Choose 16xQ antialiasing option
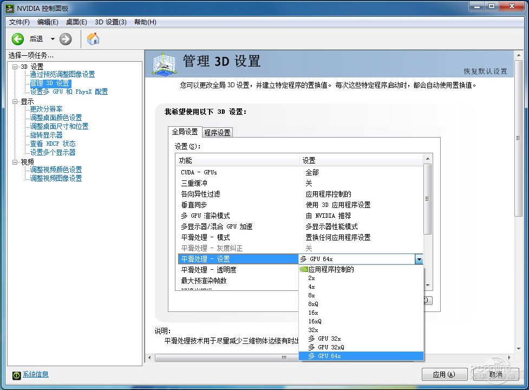 tap(361, 321)
